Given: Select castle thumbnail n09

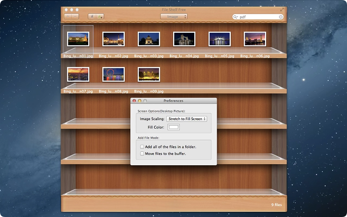Looking at the screenshot, I should [149, 74].
